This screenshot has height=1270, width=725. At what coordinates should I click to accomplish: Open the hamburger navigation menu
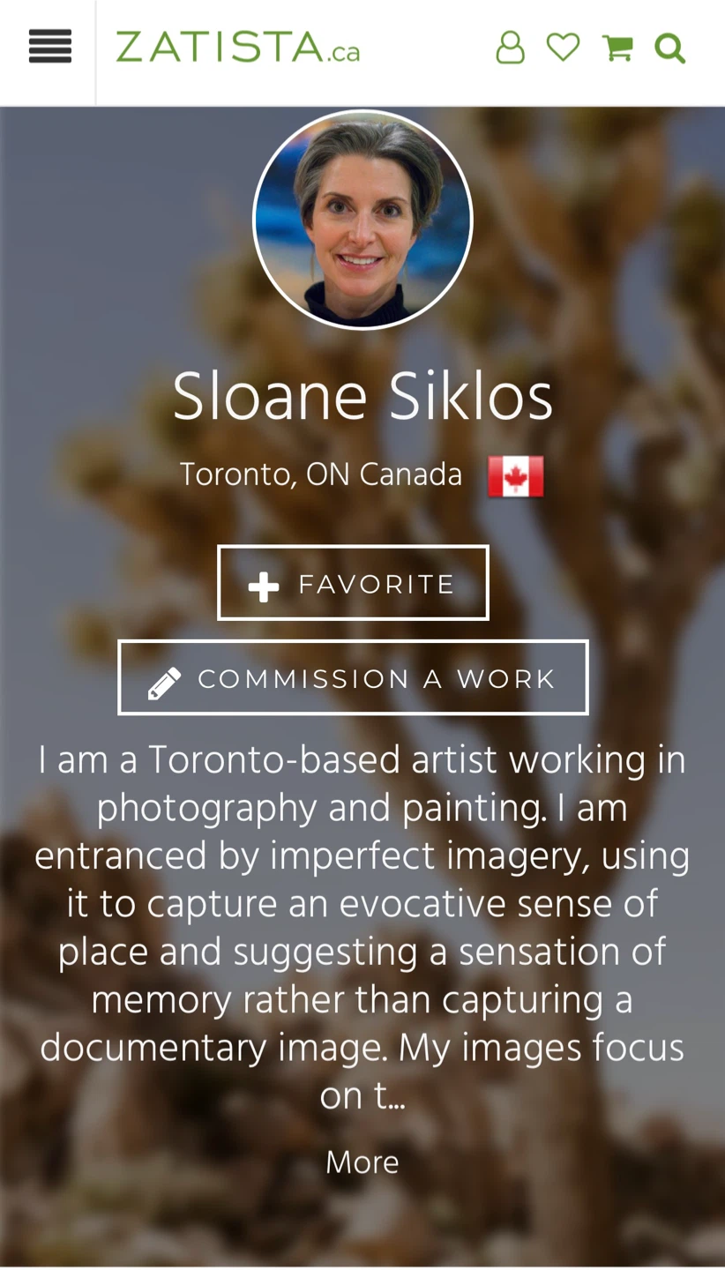[50, 46]
